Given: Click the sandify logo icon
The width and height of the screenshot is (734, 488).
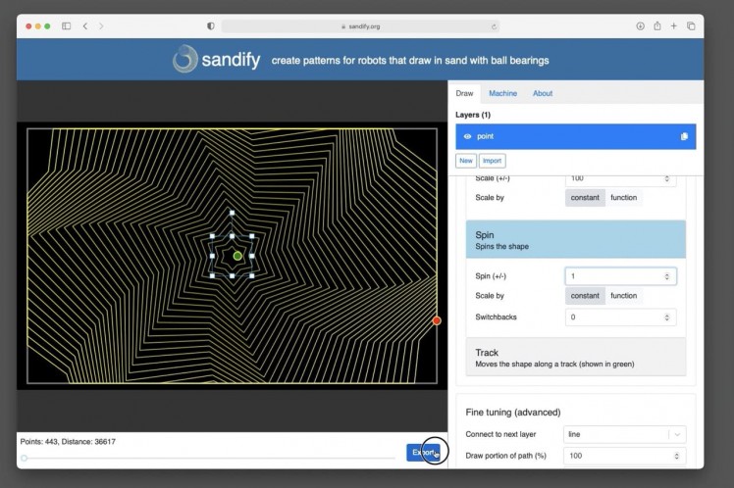Looking at the screenshot, I should point(184,59).
